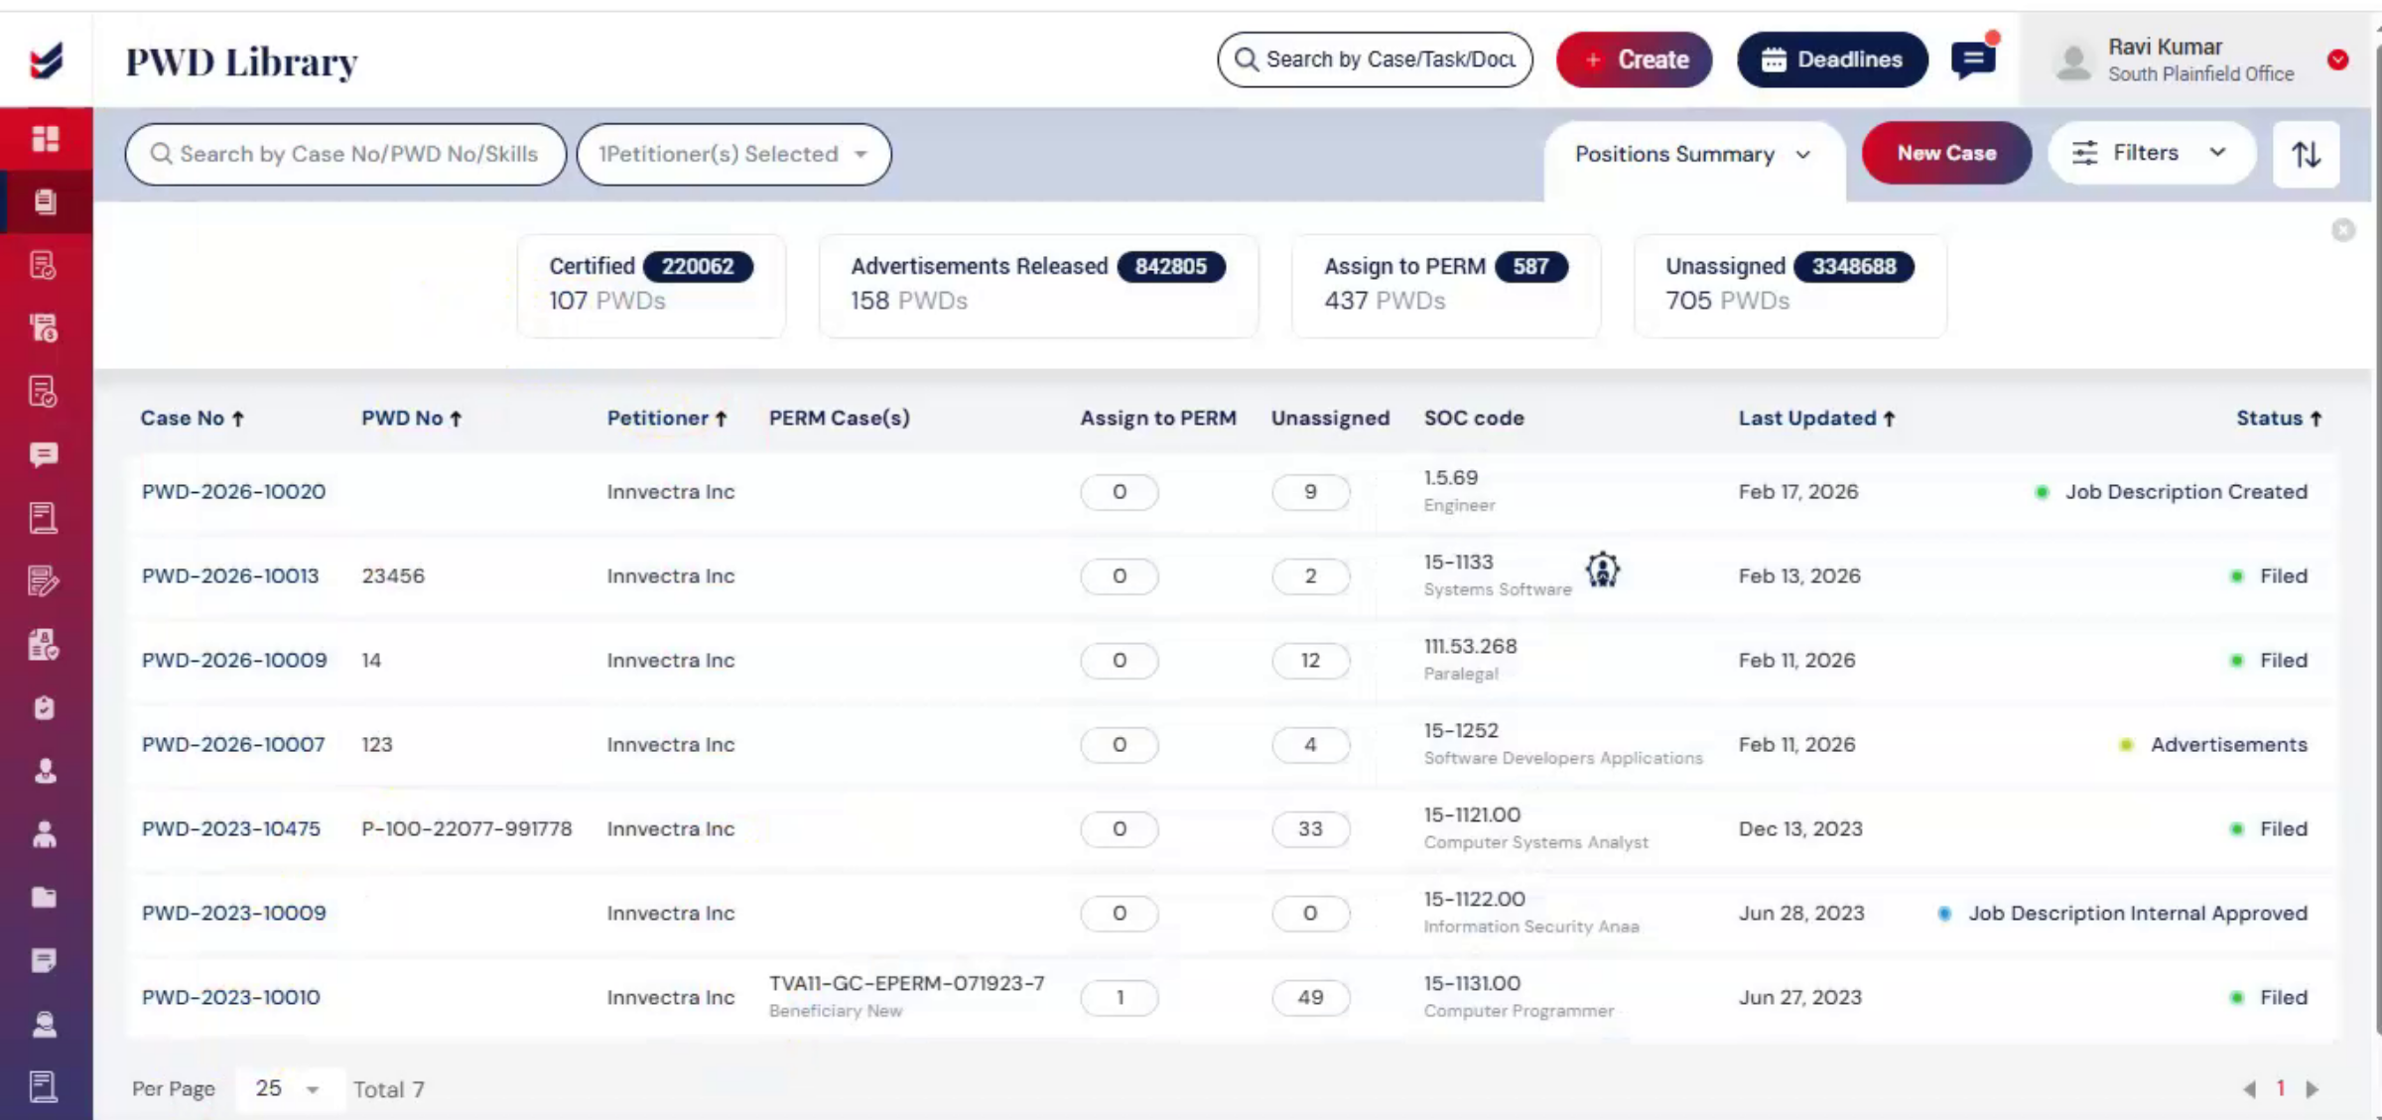Image resolution: width=2382 pixels, height=1120 pixels.
Task: Open the clipboard checkmark icon in sidebar
Action: 44,708
